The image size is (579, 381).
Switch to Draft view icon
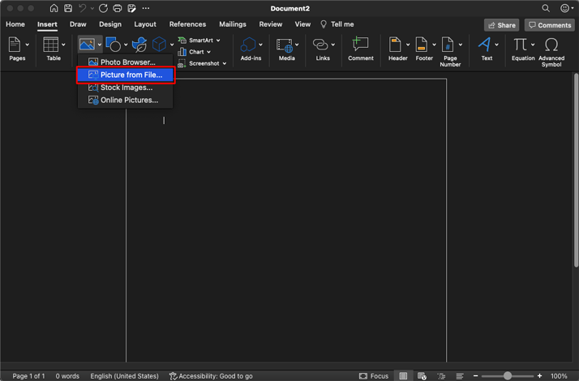tap(460, 376)
